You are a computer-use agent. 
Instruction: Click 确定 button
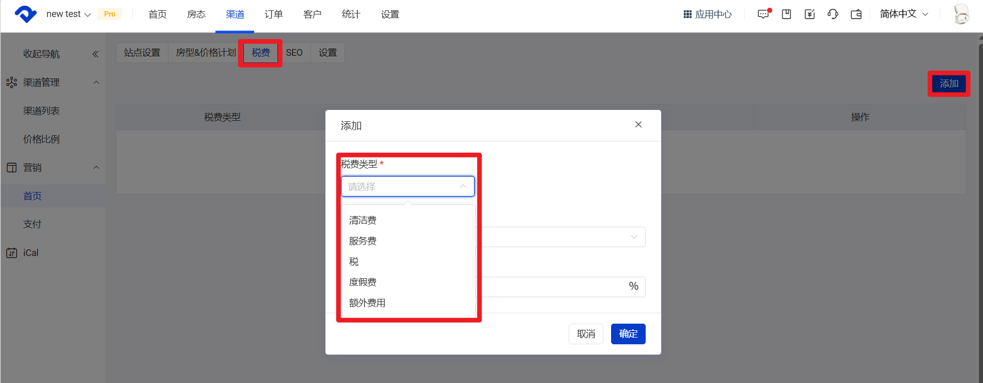(628, 334)
